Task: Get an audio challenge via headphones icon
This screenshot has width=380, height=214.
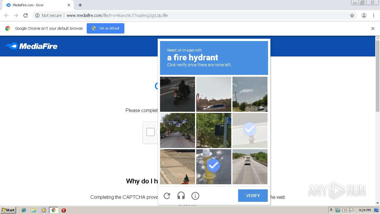Action: 181,196
